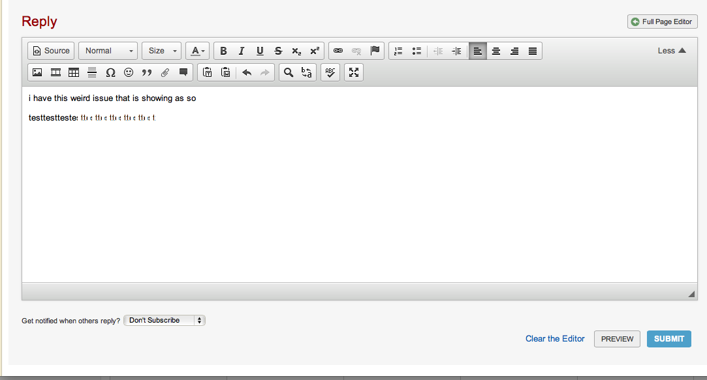707x380 pixels.
Task: Click the editor resize handle corner
Action: coord(691,295)
